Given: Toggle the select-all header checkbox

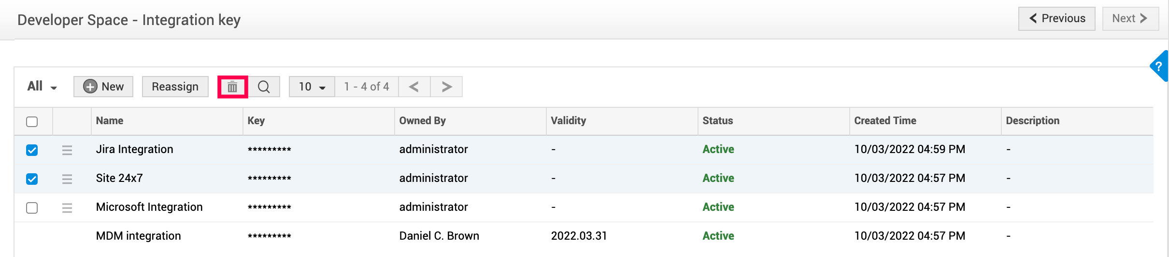Looking at the screenshot, I should tap(32, 121).
